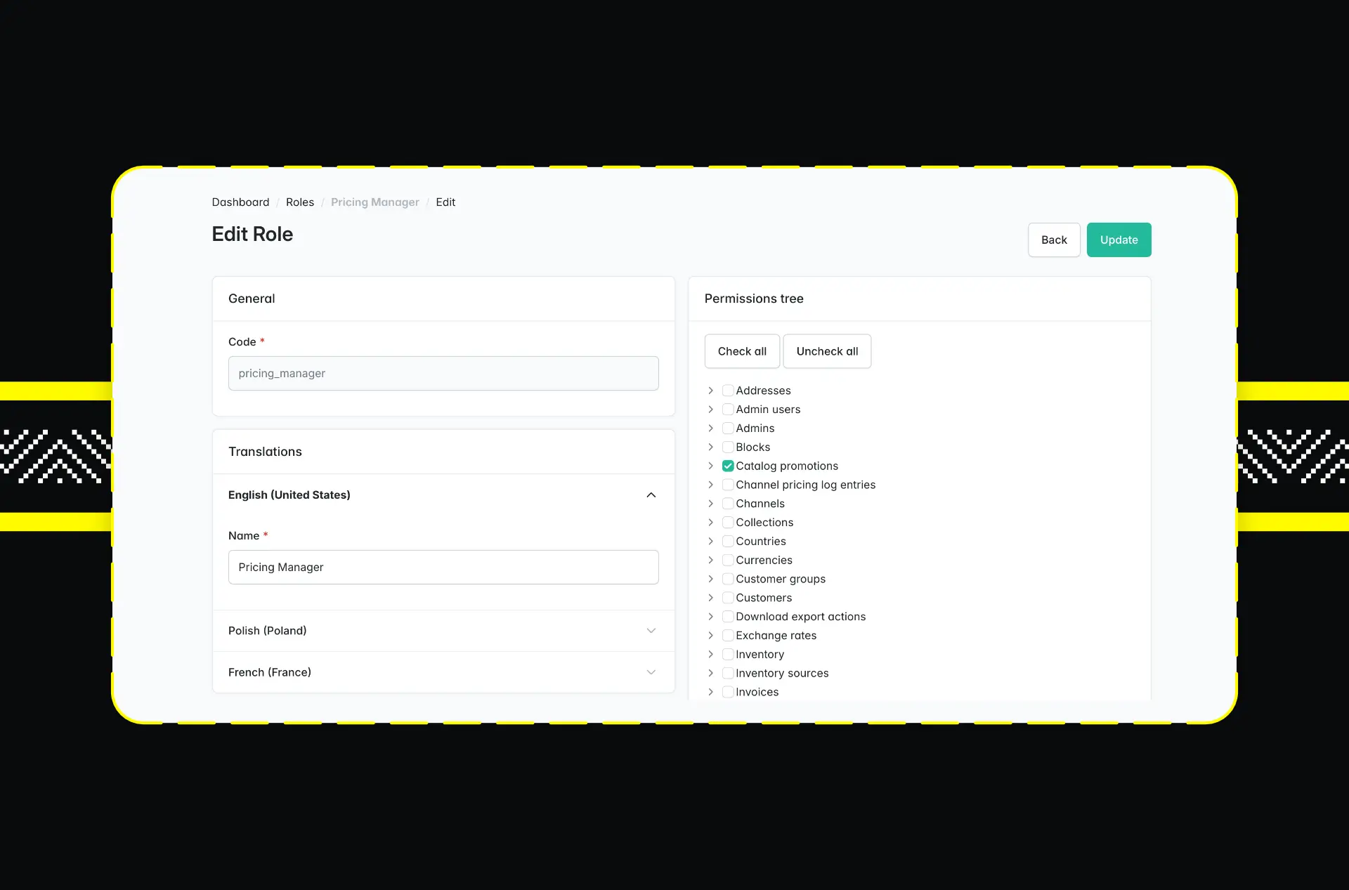Click the Uncheck all button
This screenshot has height=890, width=1349.
pyautogui.click(x=827, y=351)
